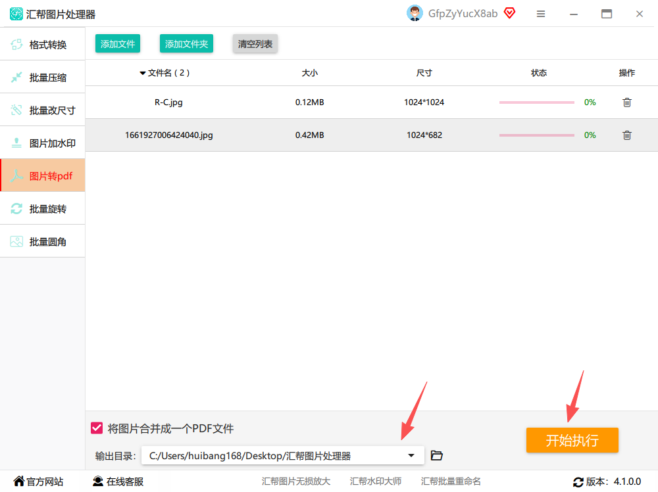658x492 pixels.
Task: Expand the output directory dropdown arrow
Action: [411, 455]
